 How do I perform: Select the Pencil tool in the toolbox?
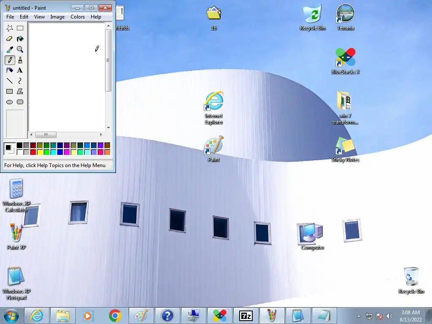click(10, 60)
